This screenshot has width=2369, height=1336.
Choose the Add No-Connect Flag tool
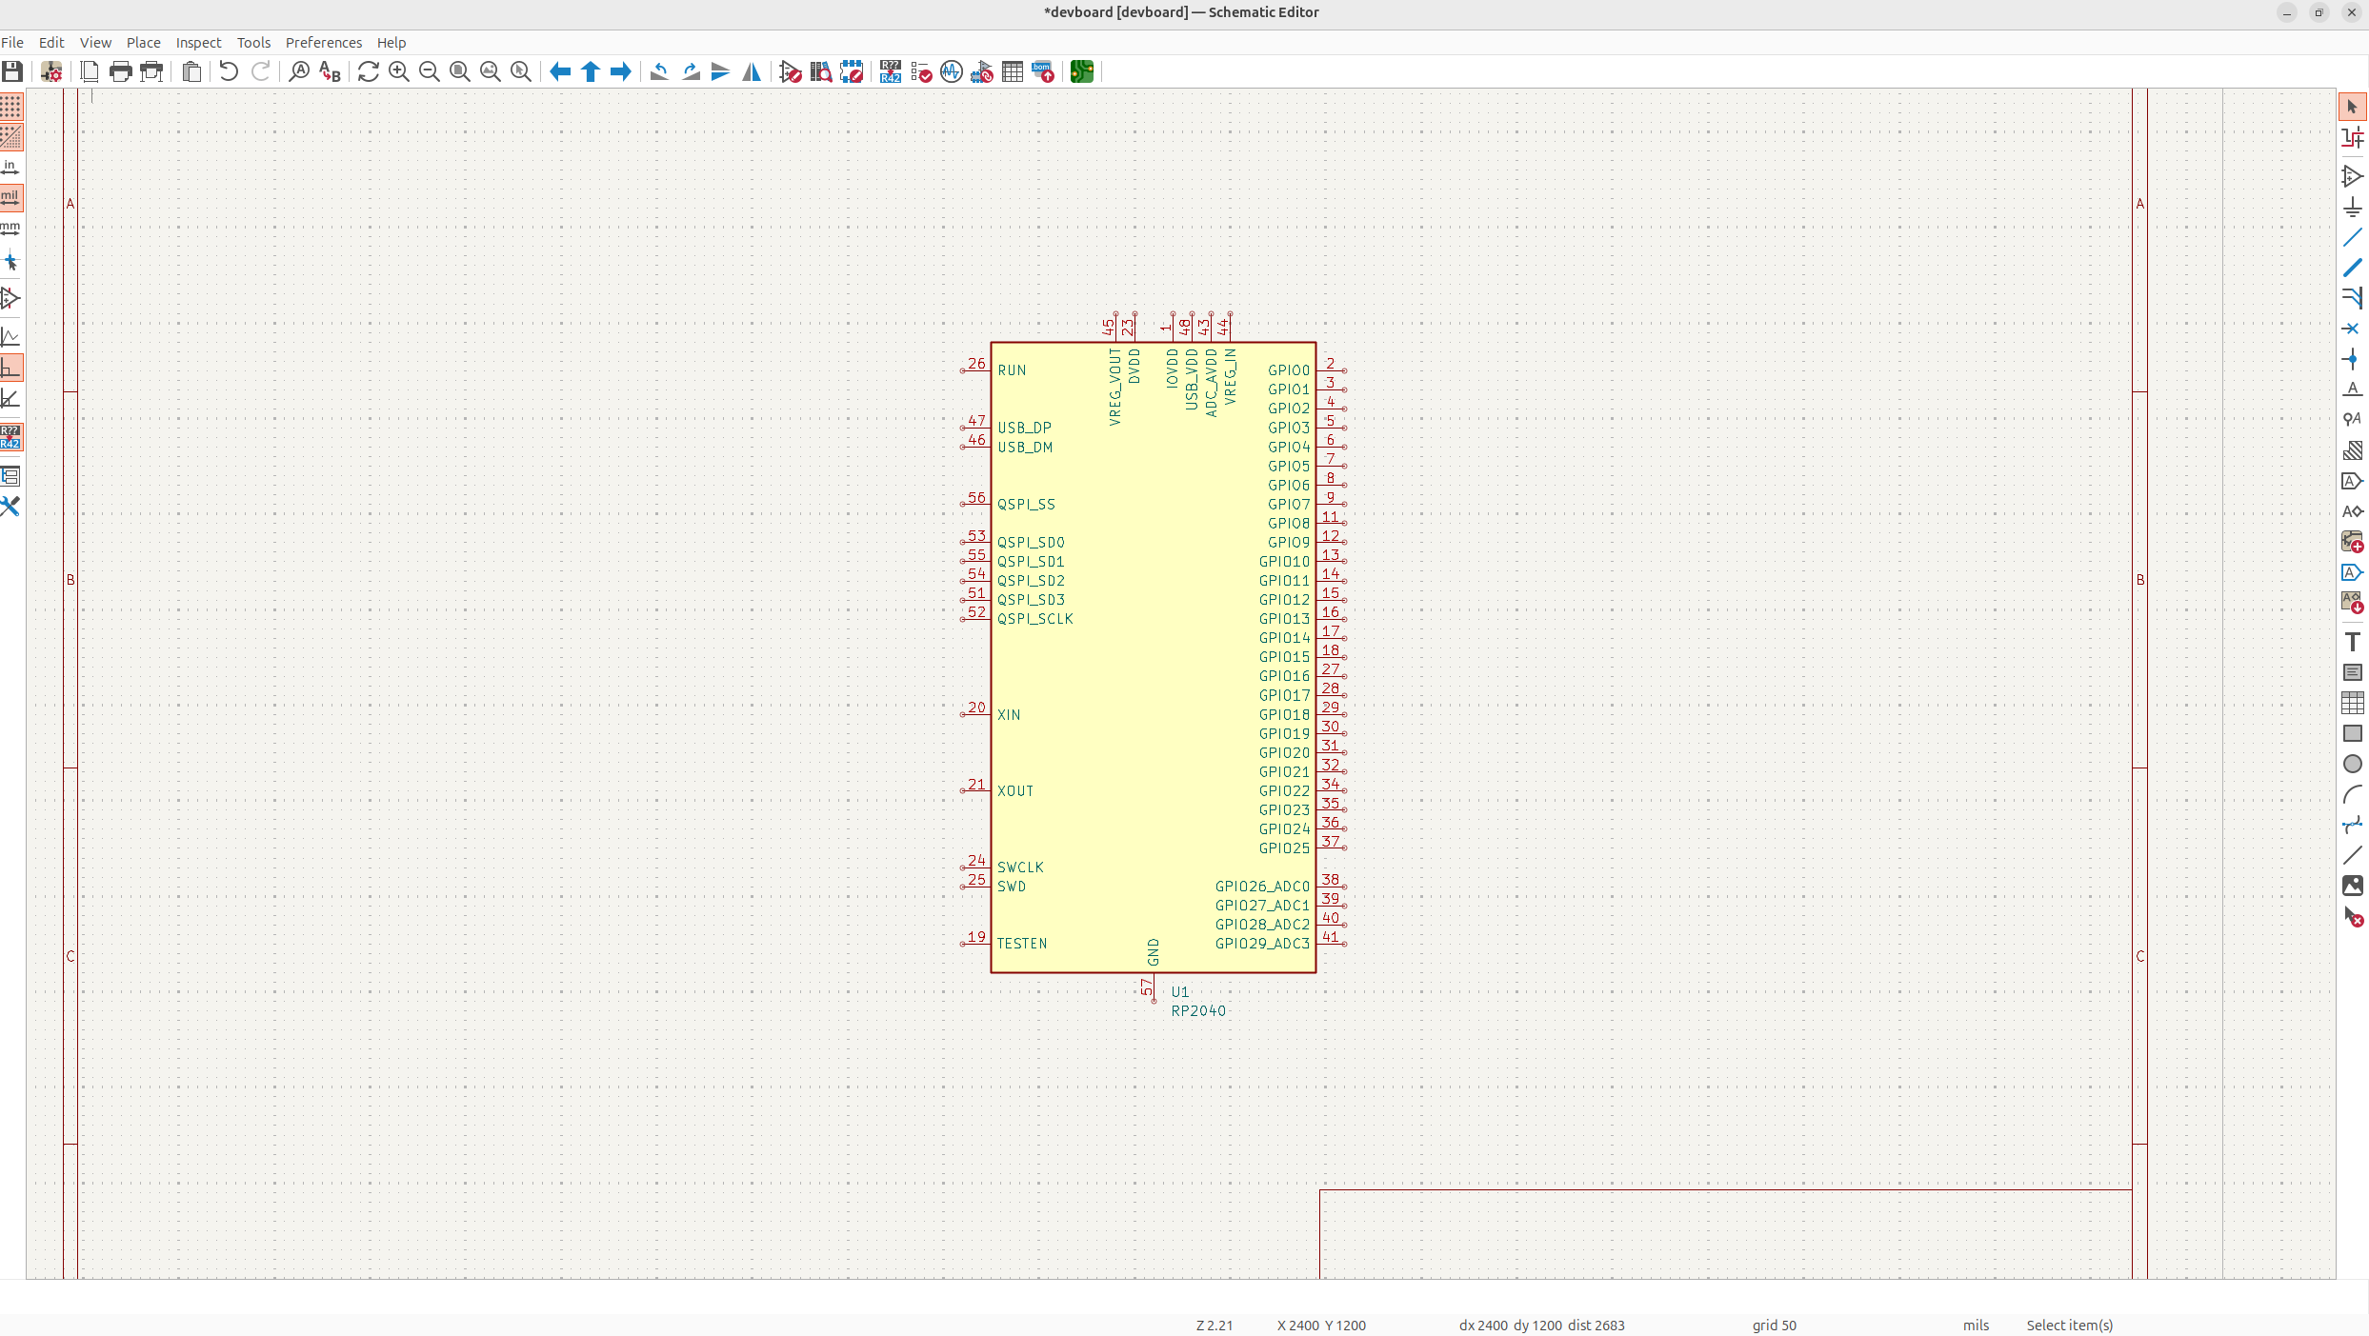2352,329
